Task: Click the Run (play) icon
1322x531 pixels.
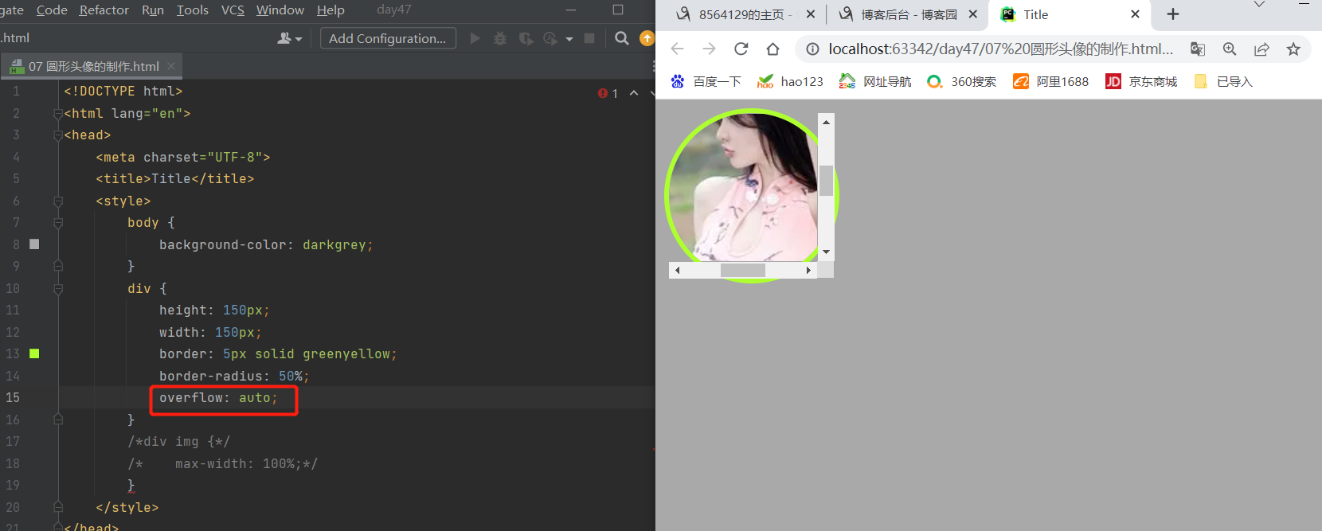Action: point(475,38)
